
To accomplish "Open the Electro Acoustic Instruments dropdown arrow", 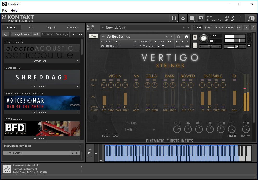I will click(78, 61).
